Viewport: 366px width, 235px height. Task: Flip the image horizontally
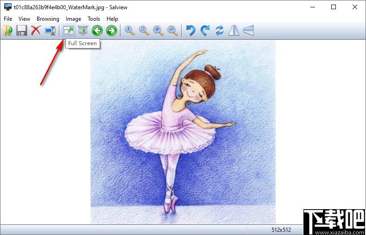coord(233,30)
